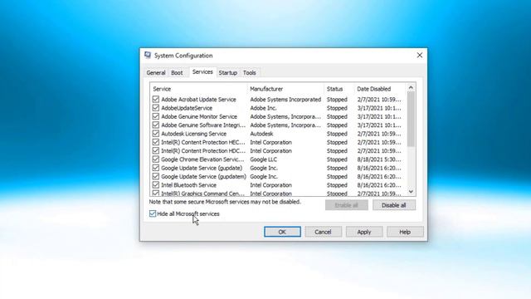Screen dimensions: 531x299
Task: Switch to the General tab
Action: (156, 72)
